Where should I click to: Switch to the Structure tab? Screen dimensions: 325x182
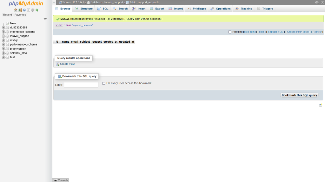pos(84,9)
